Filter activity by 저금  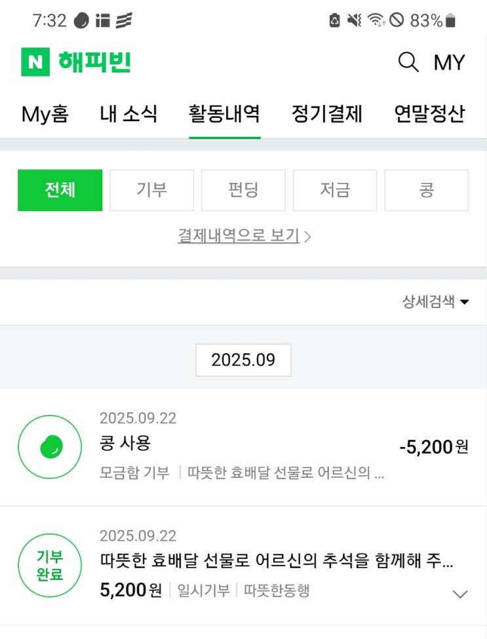(x=335, y=190)
